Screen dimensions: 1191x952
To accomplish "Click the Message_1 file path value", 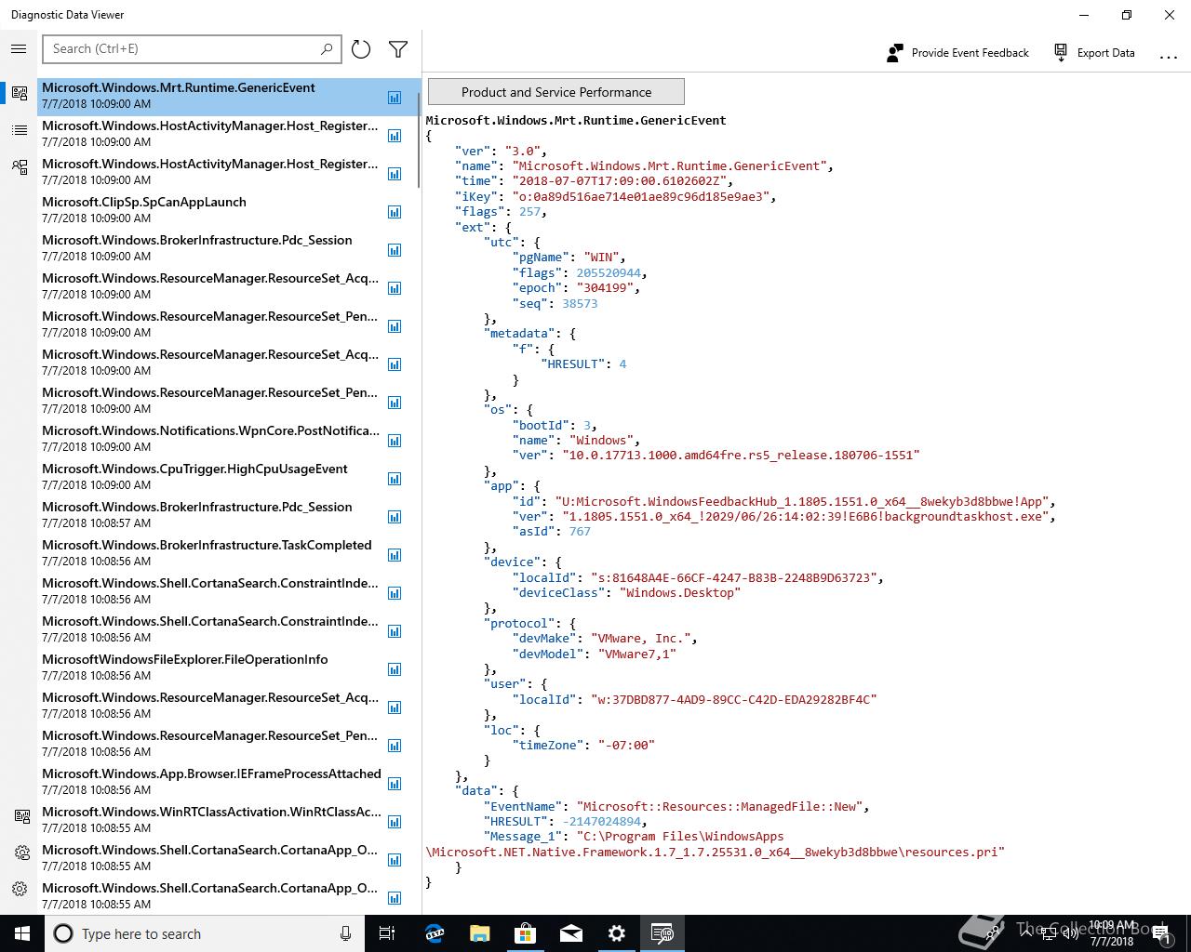I will point(715,844).
